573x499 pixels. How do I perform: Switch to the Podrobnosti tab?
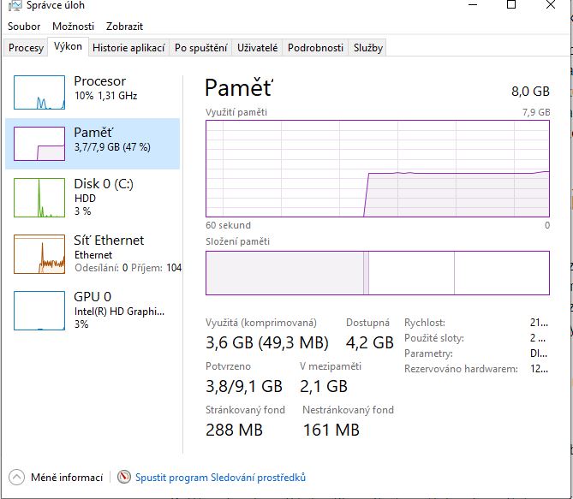(x=315, y=48)
